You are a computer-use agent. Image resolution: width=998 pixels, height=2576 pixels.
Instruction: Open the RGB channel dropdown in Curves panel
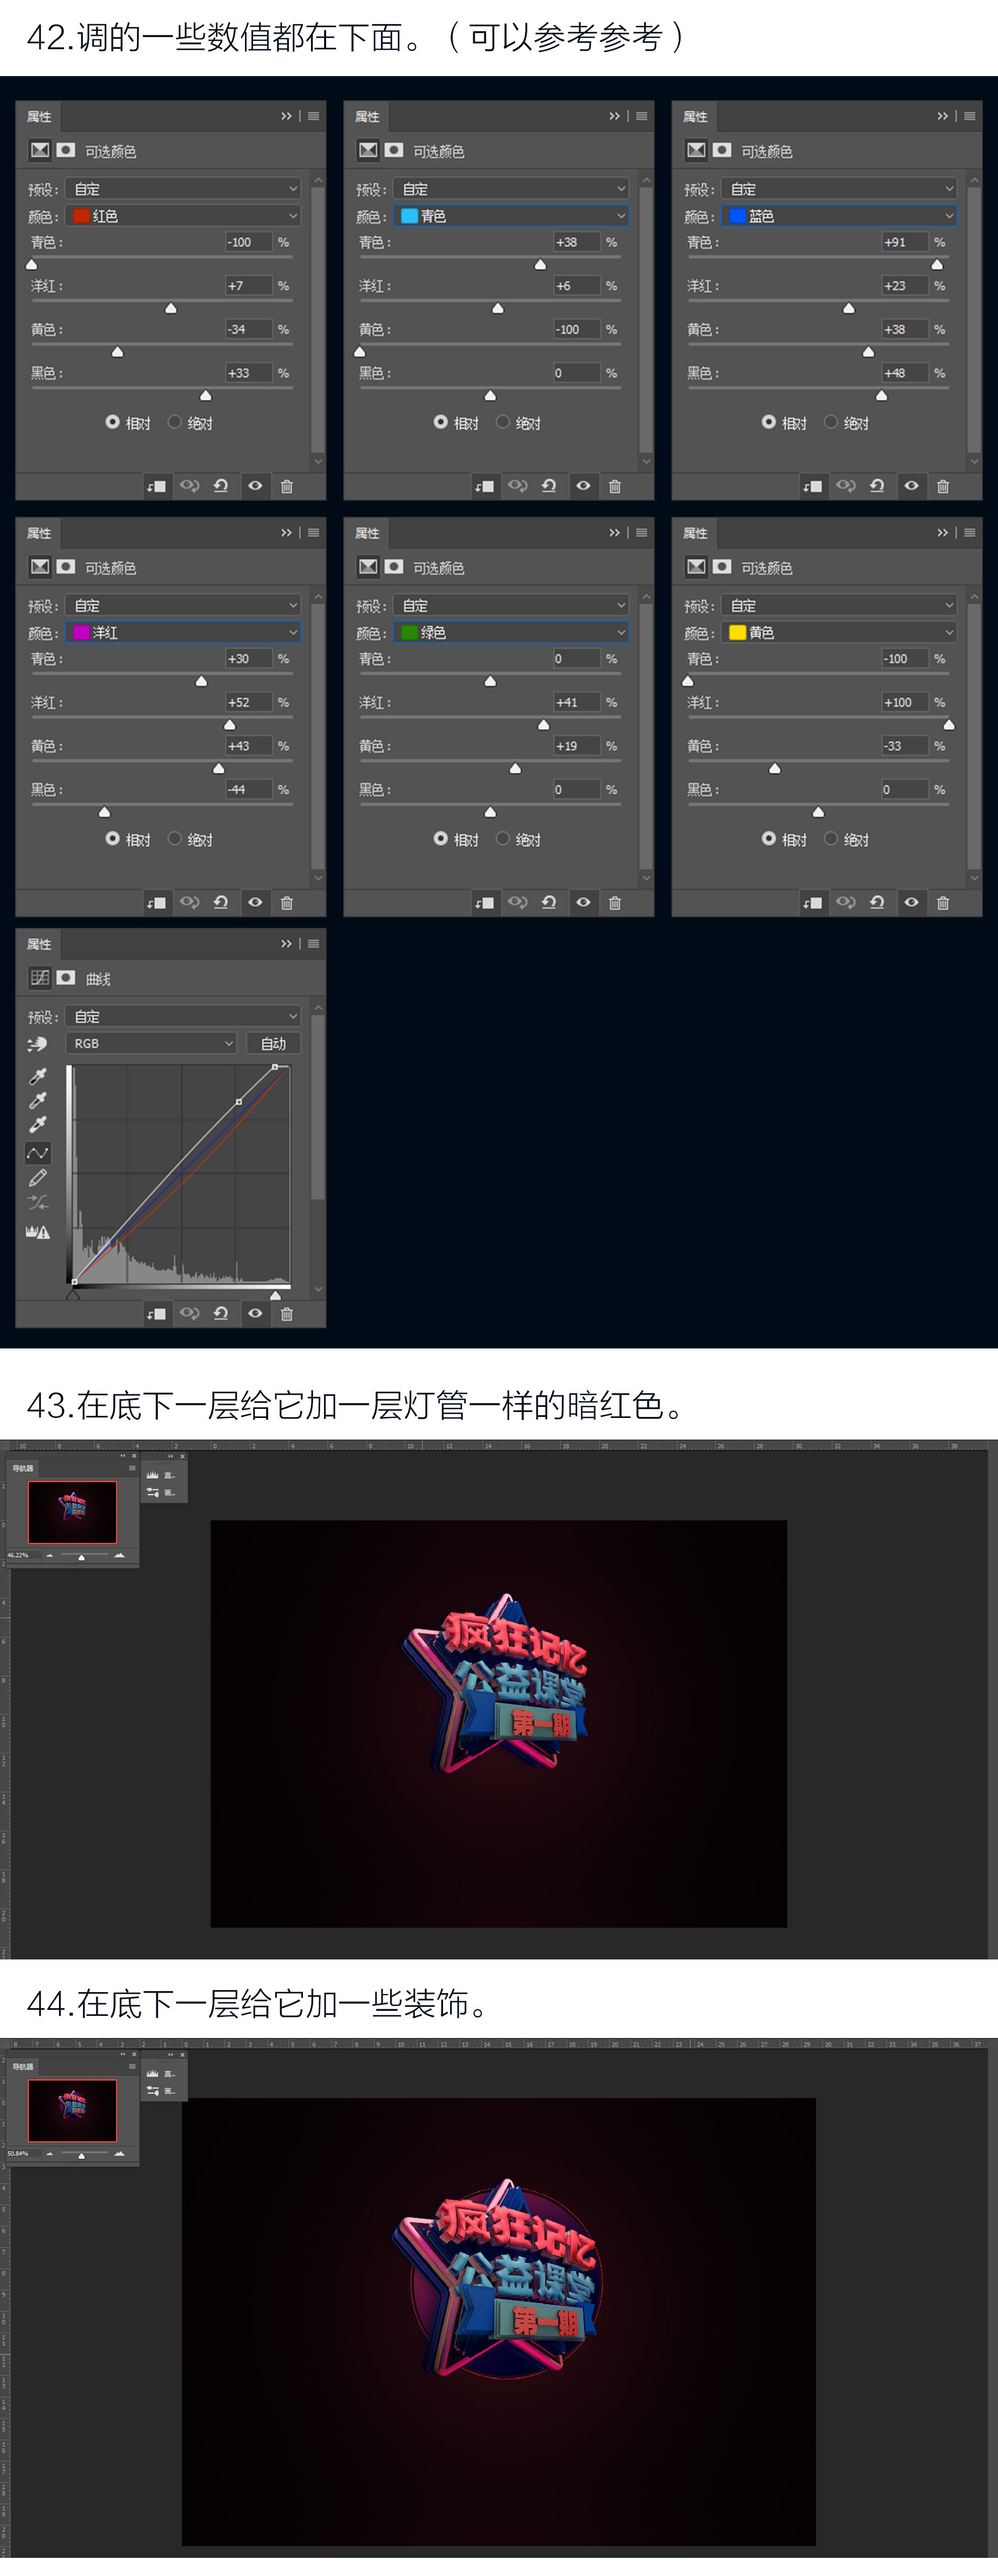(x=152, y=1043)
